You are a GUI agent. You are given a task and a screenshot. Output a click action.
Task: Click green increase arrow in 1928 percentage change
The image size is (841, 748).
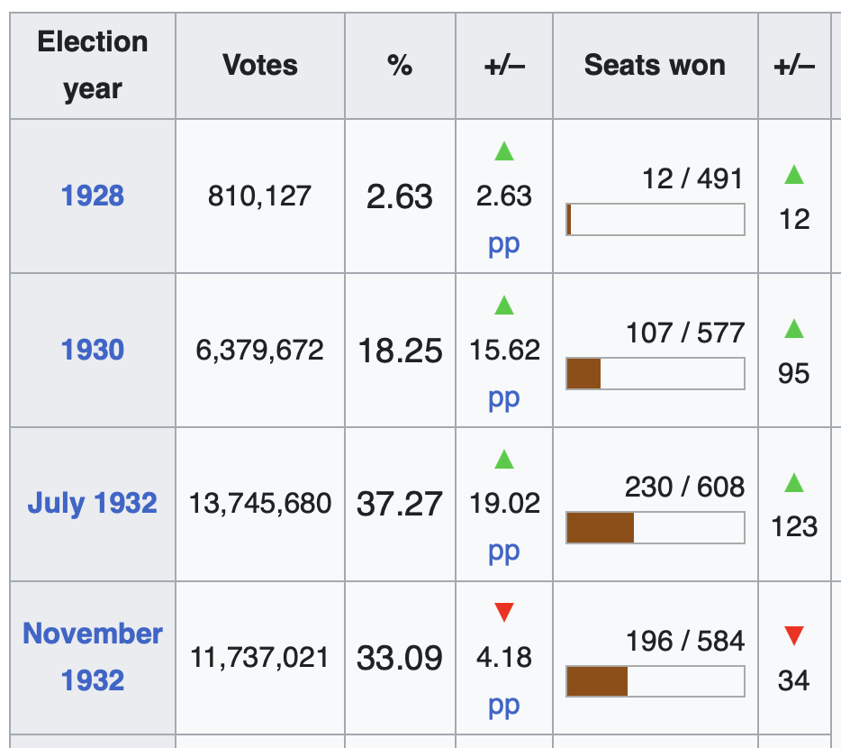(504, 151)
